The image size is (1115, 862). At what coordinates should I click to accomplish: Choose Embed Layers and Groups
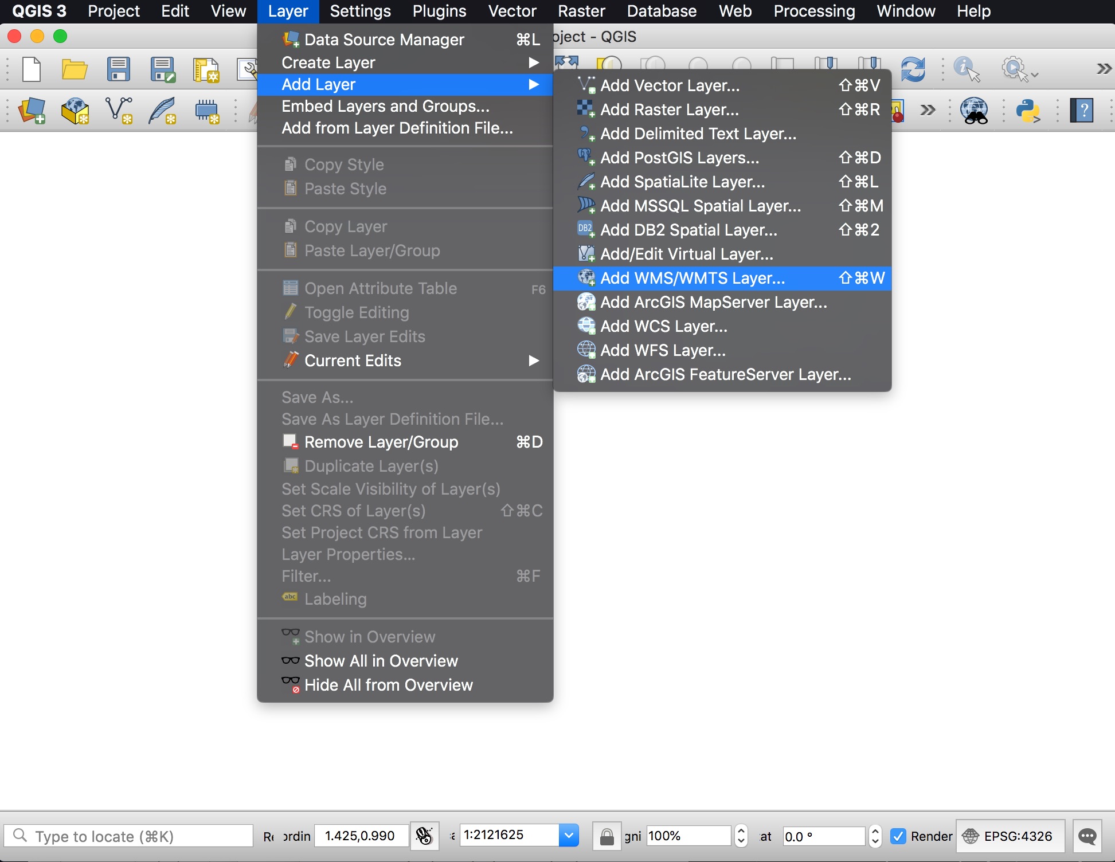tap(405, 106)
